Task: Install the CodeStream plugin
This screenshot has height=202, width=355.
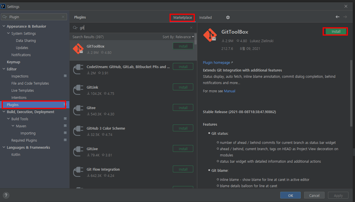Action: [x=183, y=67]
